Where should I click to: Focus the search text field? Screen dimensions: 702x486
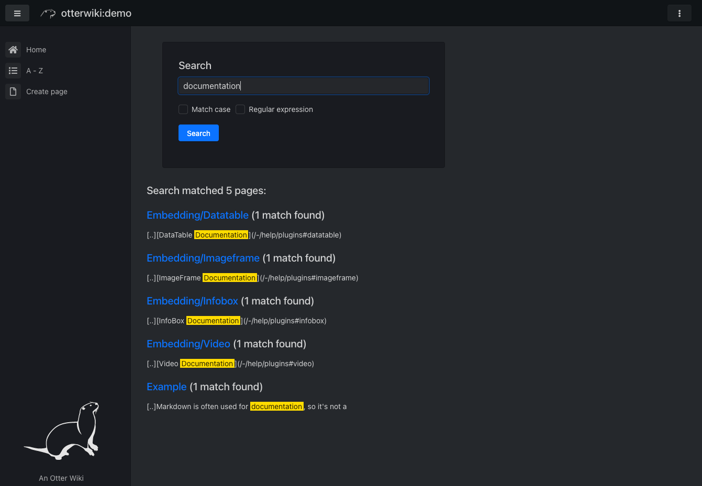point(304,86)
